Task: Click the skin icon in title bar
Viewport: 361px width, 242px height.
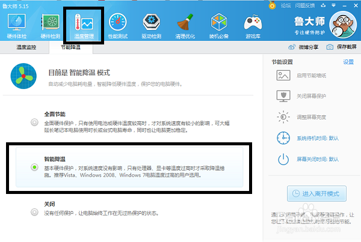Action: [323, 5]
